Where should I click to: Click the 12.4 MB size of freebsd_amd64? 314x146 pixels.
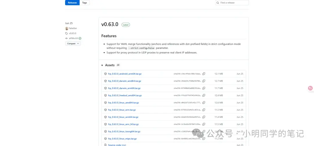tap(219, 95)
